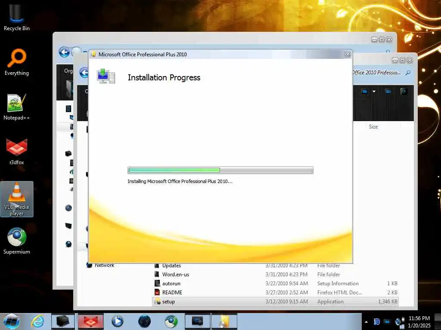Click the setup application file icon

[158, 302]
